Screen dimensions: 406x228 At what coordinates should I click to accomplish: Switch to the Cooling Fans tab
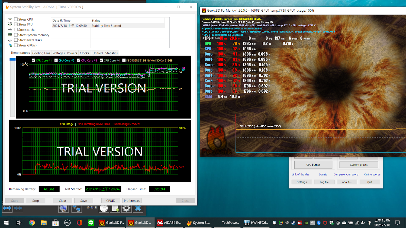[x=41, y=53]
